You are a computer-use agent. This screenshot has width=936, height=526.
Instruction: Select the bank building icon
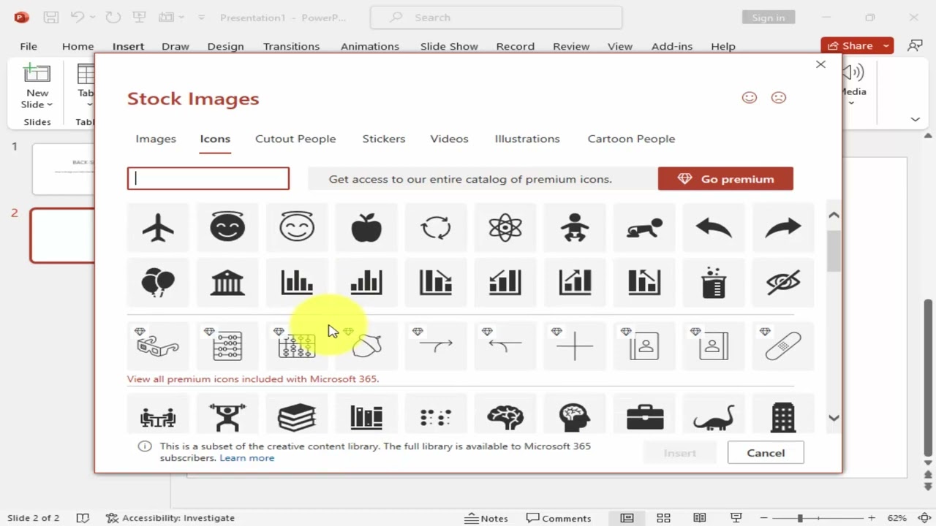click(x=227, y=282)
